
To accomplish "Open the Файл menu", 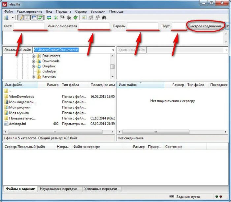I will pyautogui.click(x=8, y=12).
